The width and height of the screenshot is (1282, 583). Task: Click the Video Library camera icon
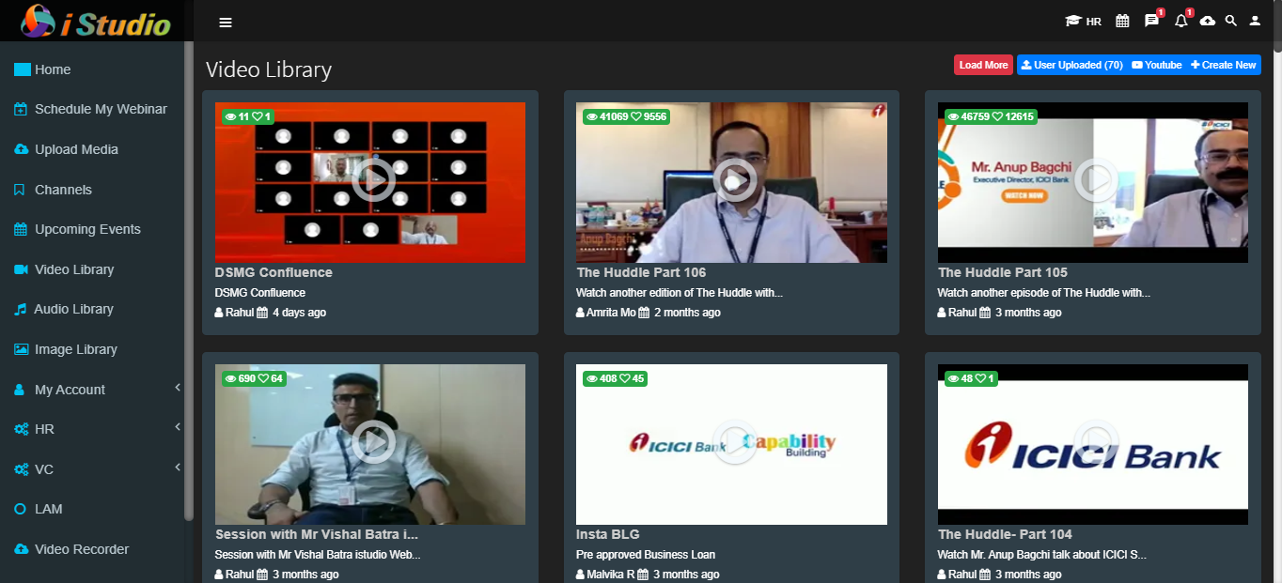(21, 269)
